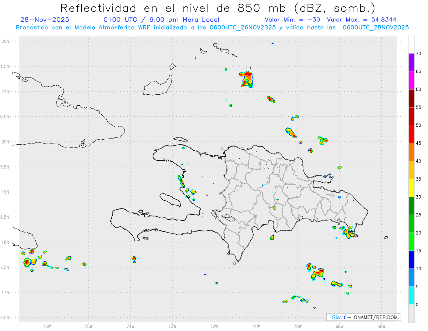Select the medium green 20–25 dBZ band
Screen dimensions: 428x331
[x=411, y=224]
